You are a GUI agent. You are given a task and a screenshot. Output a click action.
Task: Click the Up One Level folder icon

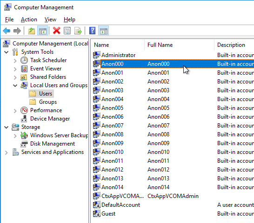[32, 31]
